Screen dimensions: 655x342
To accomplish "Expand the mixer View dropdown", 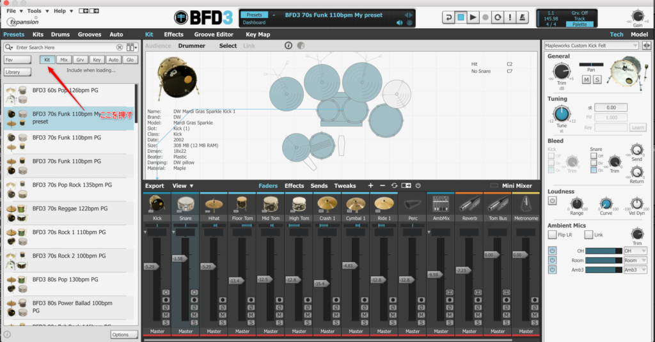I will pos(183,186).
